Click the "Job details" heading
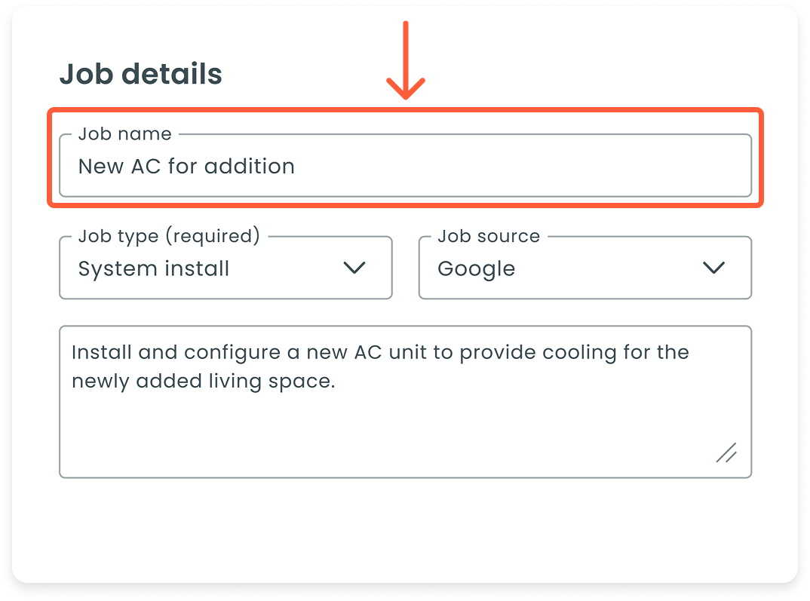This screenshot has height=601, width=810. click(140, 75)
